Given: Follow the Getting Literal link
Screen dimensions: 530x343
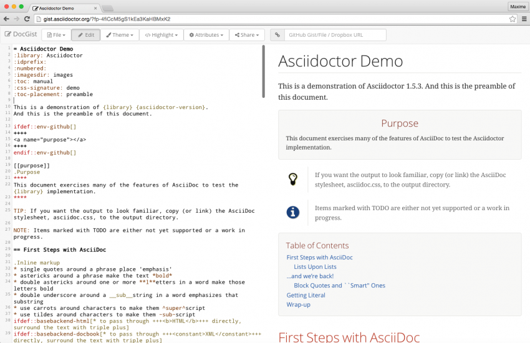Looking at the screenshot, I should [306, 295].
